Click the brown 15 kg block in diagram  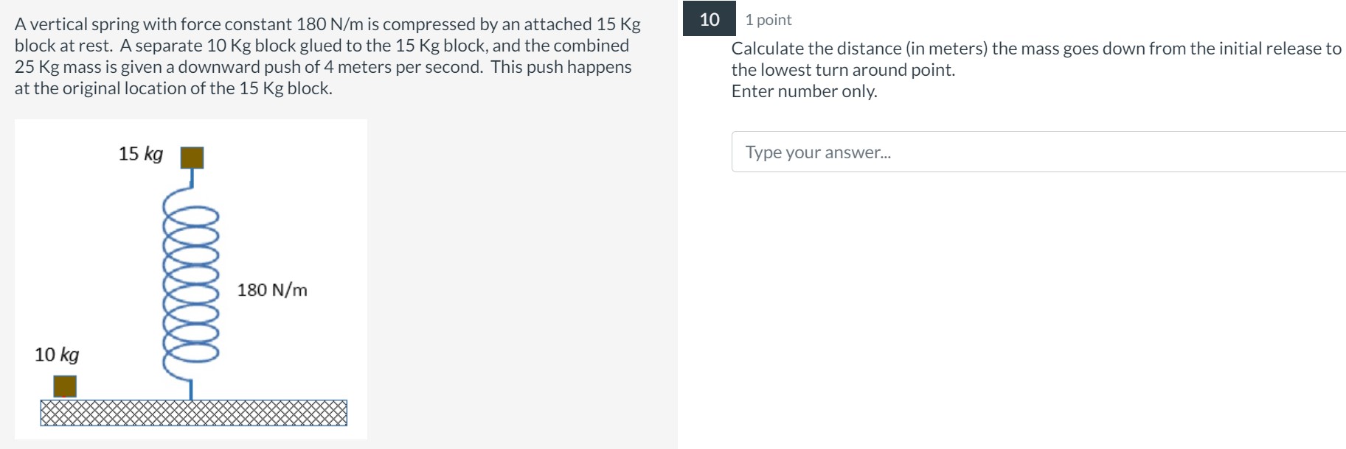click(x=192, y=158)
